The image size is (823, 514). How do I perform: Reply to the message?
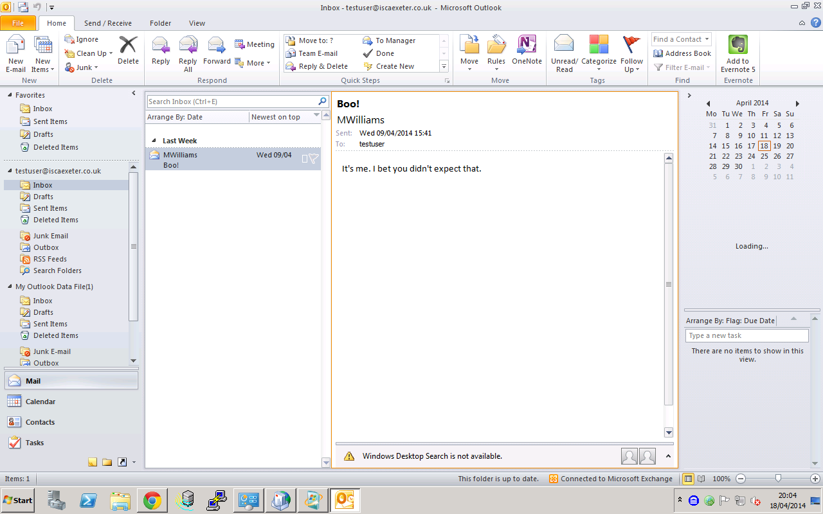point(161,50)
